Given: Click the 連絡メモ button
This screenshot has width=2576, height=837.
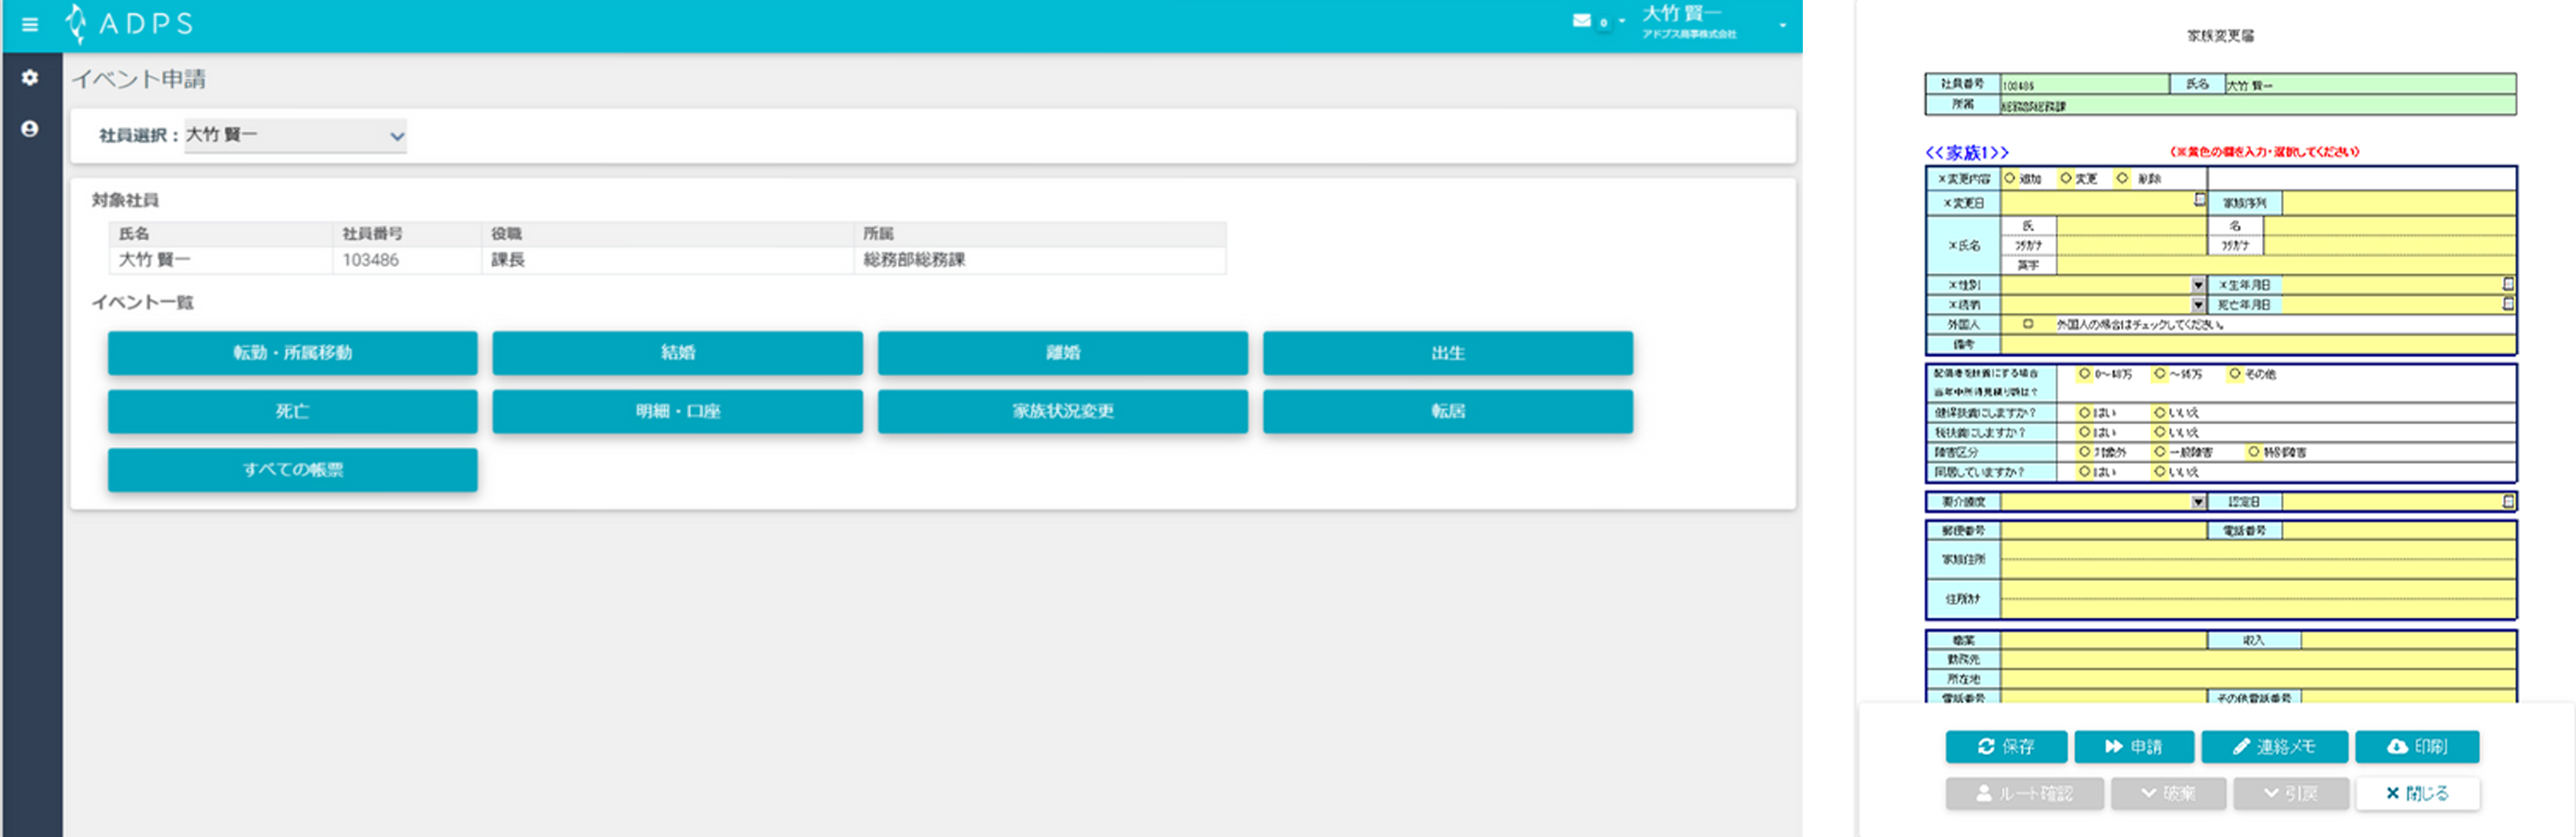Looking at the screenshot, I should [x=2274, y=746].
